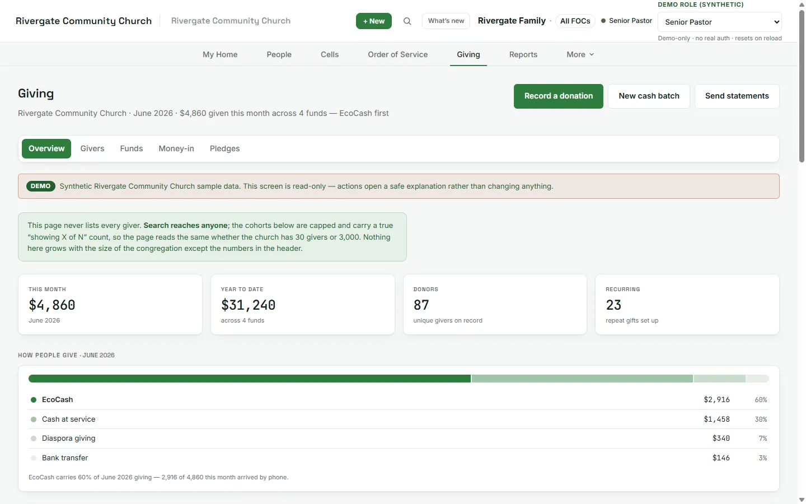Click the Diaspora giving row label

click(x=68, y=438)
